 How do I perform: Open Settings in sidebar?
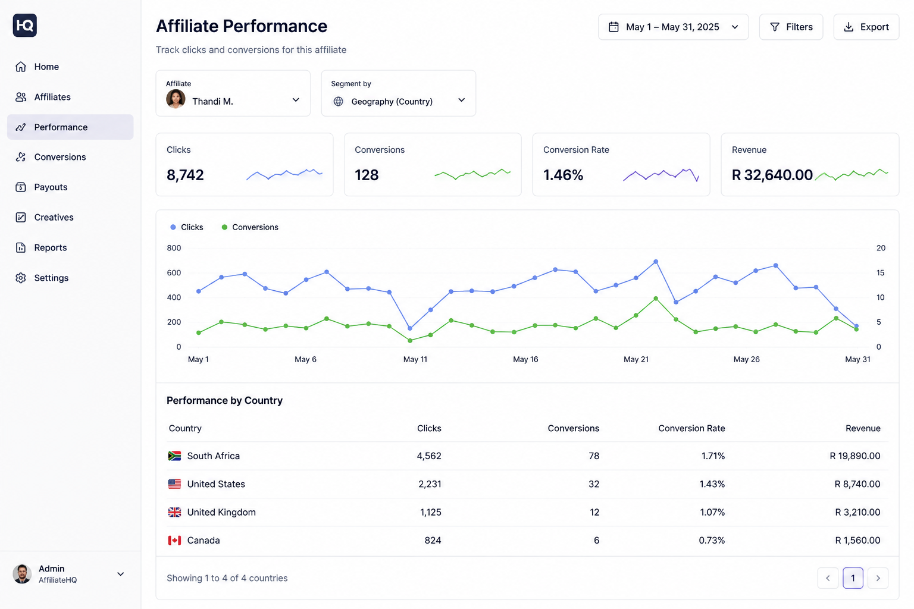(70, 278)
